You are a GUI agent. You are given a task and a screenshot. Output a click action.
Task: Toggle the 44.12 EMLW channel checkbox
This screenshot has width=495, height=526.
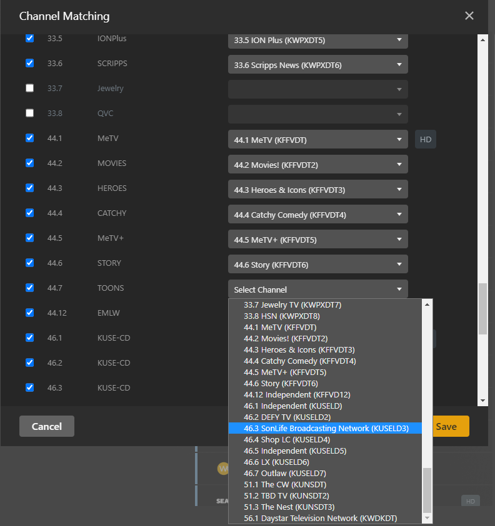click(29, 313)
